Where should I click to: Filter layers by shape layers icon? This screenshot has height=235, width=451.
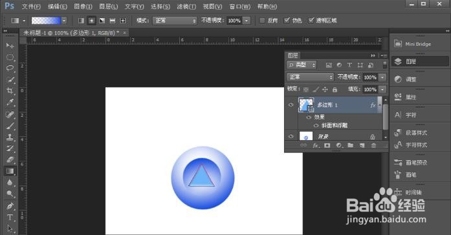pos(360,65)
